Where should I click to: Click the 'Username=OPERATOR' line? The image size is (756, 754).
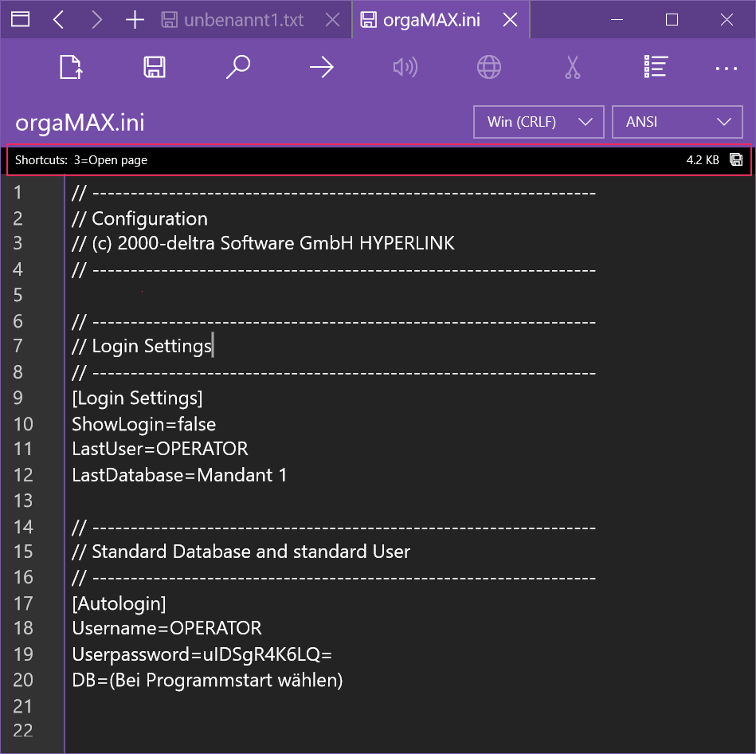click(x=166, y=628)
